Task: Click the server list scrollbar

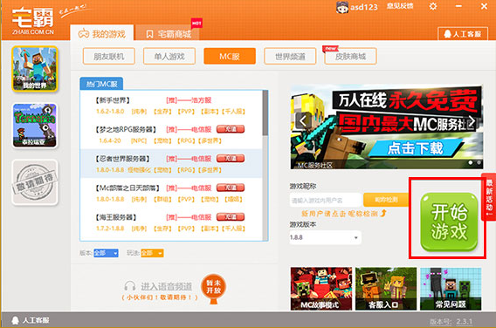Action: [x=265, y=113]
